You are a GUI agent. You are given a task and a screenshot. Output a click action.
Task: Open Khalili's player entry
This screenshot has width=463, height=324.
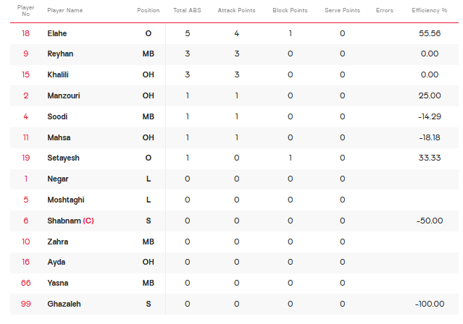coord(58,74)
